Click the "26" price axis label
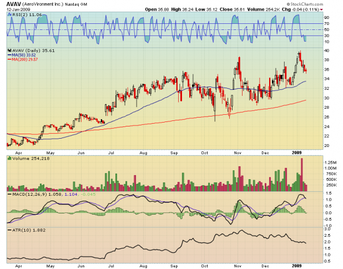 coord(327,117)
